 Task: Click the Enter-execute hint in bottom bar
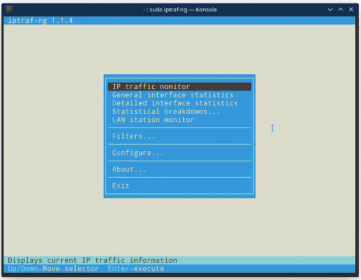136,269
